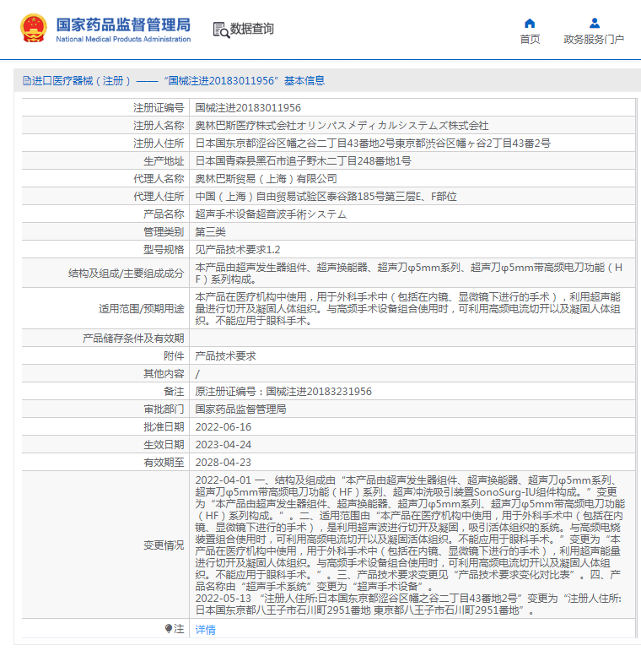Image resolution: width=641 pixels, height=656 pixels.
Task: Click the 结构及组成/主要组成成分 label
Action: [127, 274]
